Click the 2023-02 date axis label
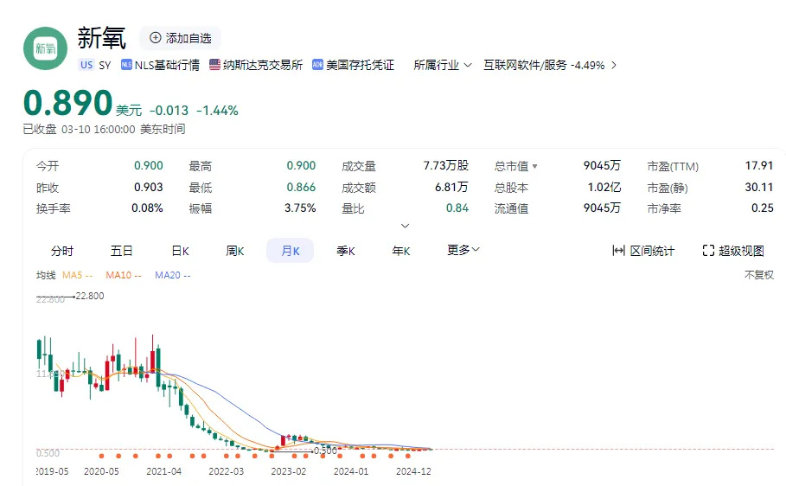Screen dimensions: 786x486 click(288, 471)
